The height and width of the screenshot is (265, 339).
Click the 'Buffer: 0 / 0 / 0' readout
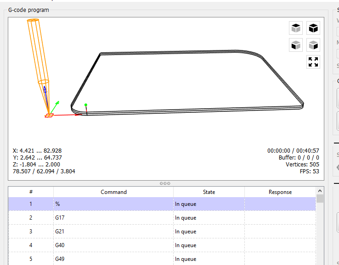coord(299,158)
